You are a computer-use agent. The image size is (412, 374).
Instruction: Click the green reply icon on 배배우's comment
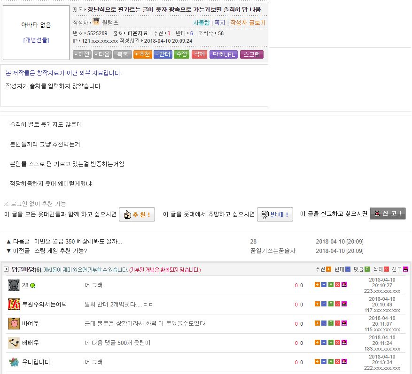tap(331, 343)
